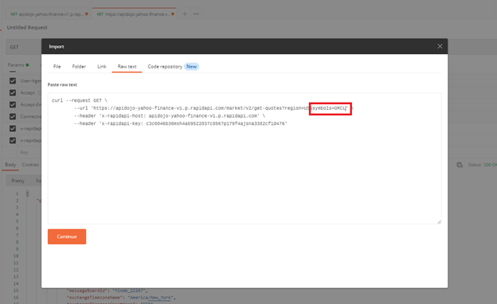Toggle the Accept header checkbox
This screenshot has width=497, height=304.
[x=13, y=93]
